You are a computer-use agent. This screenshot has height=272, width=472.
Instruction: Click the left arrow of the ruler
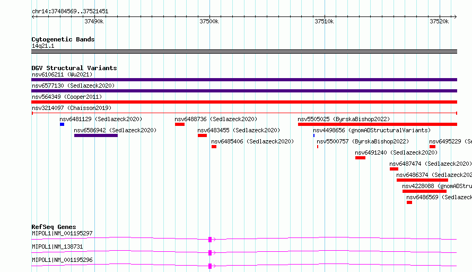point(34,16)
